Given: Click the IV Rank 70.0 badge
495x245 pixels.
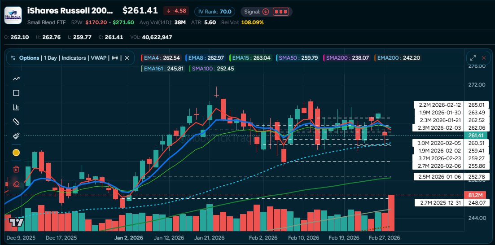Looking at the screenshot, I should pos(215,12).
